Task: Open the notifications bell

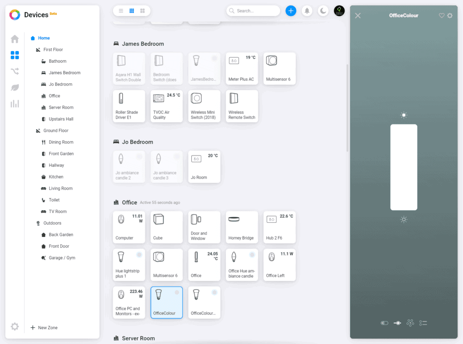Action: [x=307, y=11]
